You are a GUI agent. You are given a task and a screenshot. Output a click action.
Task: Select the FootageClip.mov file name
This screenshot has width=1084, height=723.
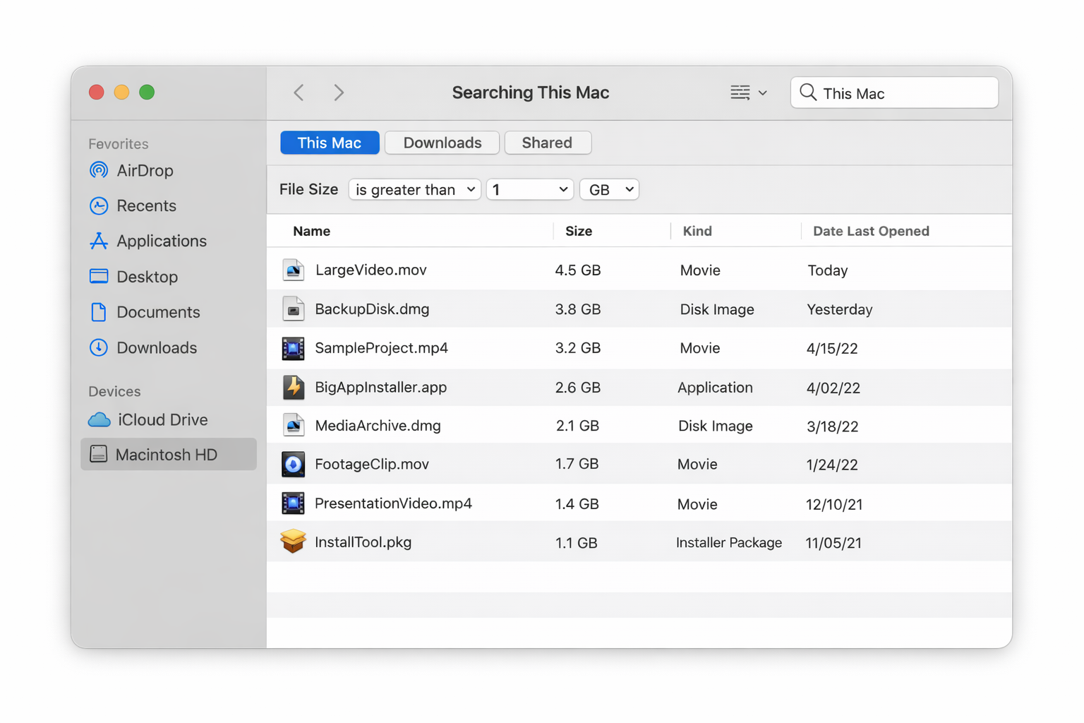click(372, 464)
